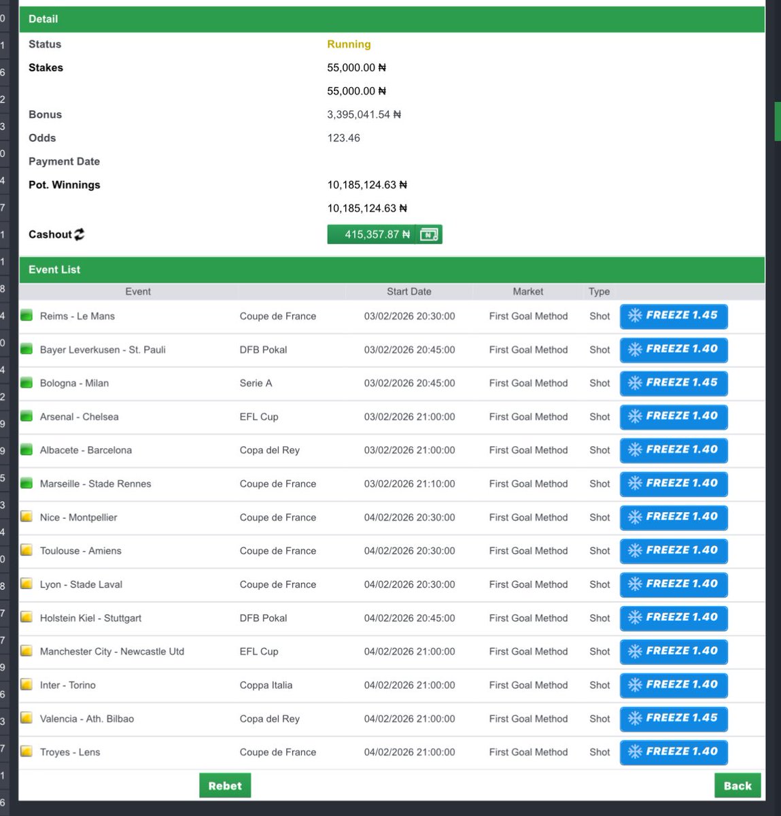Select the Albacete - Barcelona event name
The width and height of the screenshot is (781, 816).
(x=86, y=450)
